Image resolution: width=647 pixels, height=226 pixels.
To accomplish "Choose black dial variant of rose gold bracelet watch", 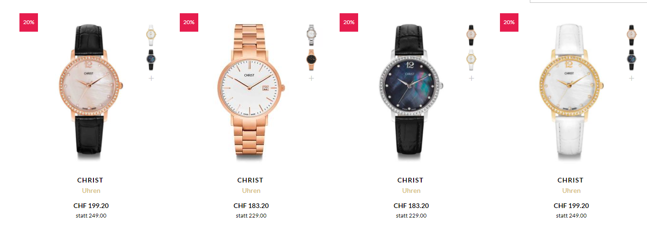I will point(311,59).
